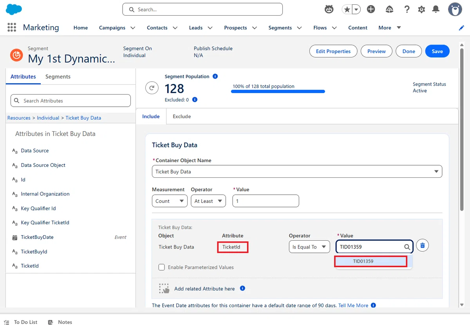
Task: Click the Global Actions plus icon
Action: pyautogui.click(x=371, y=9)
